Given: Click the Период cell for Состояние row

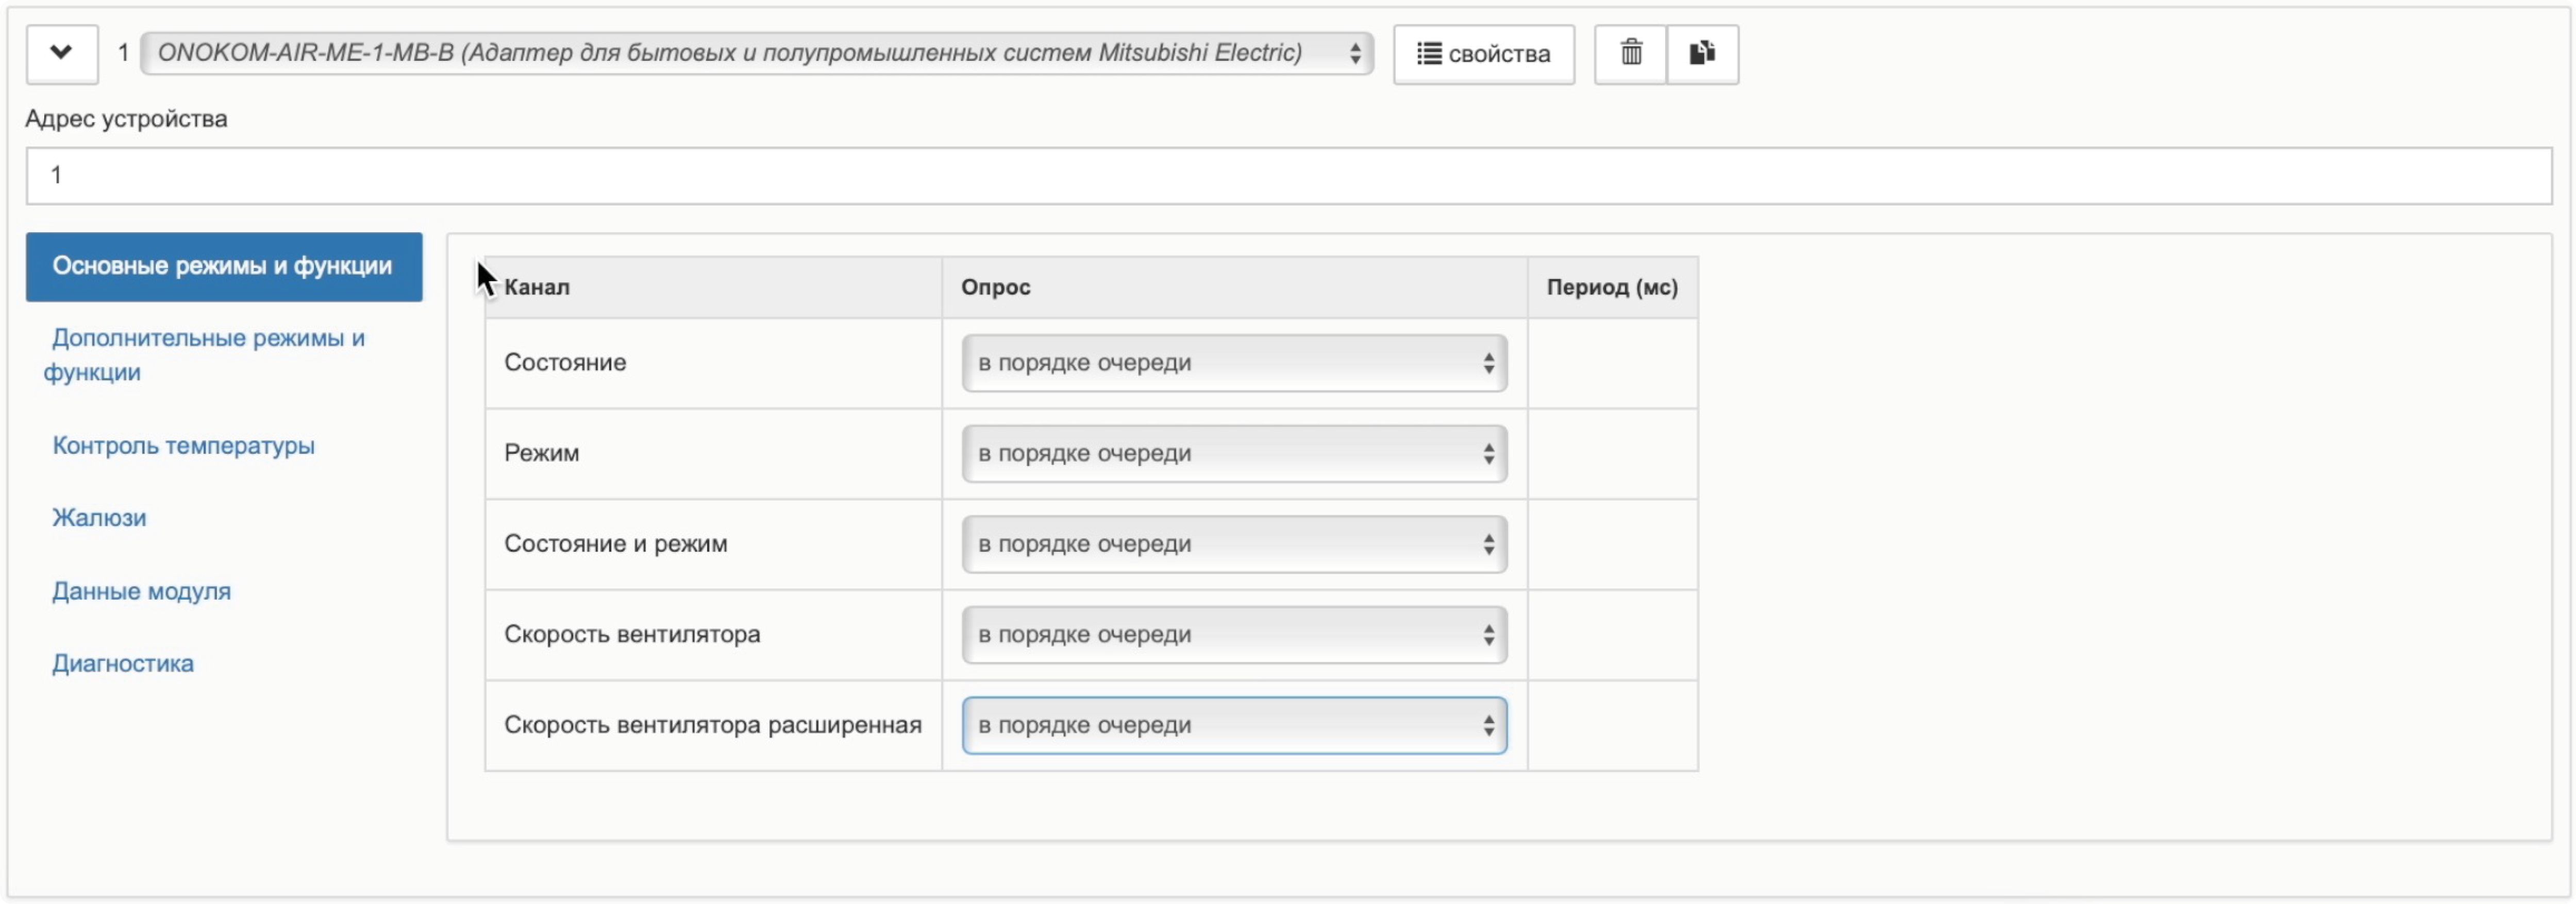Looking at the screenshot, I should pos(1611,364).
